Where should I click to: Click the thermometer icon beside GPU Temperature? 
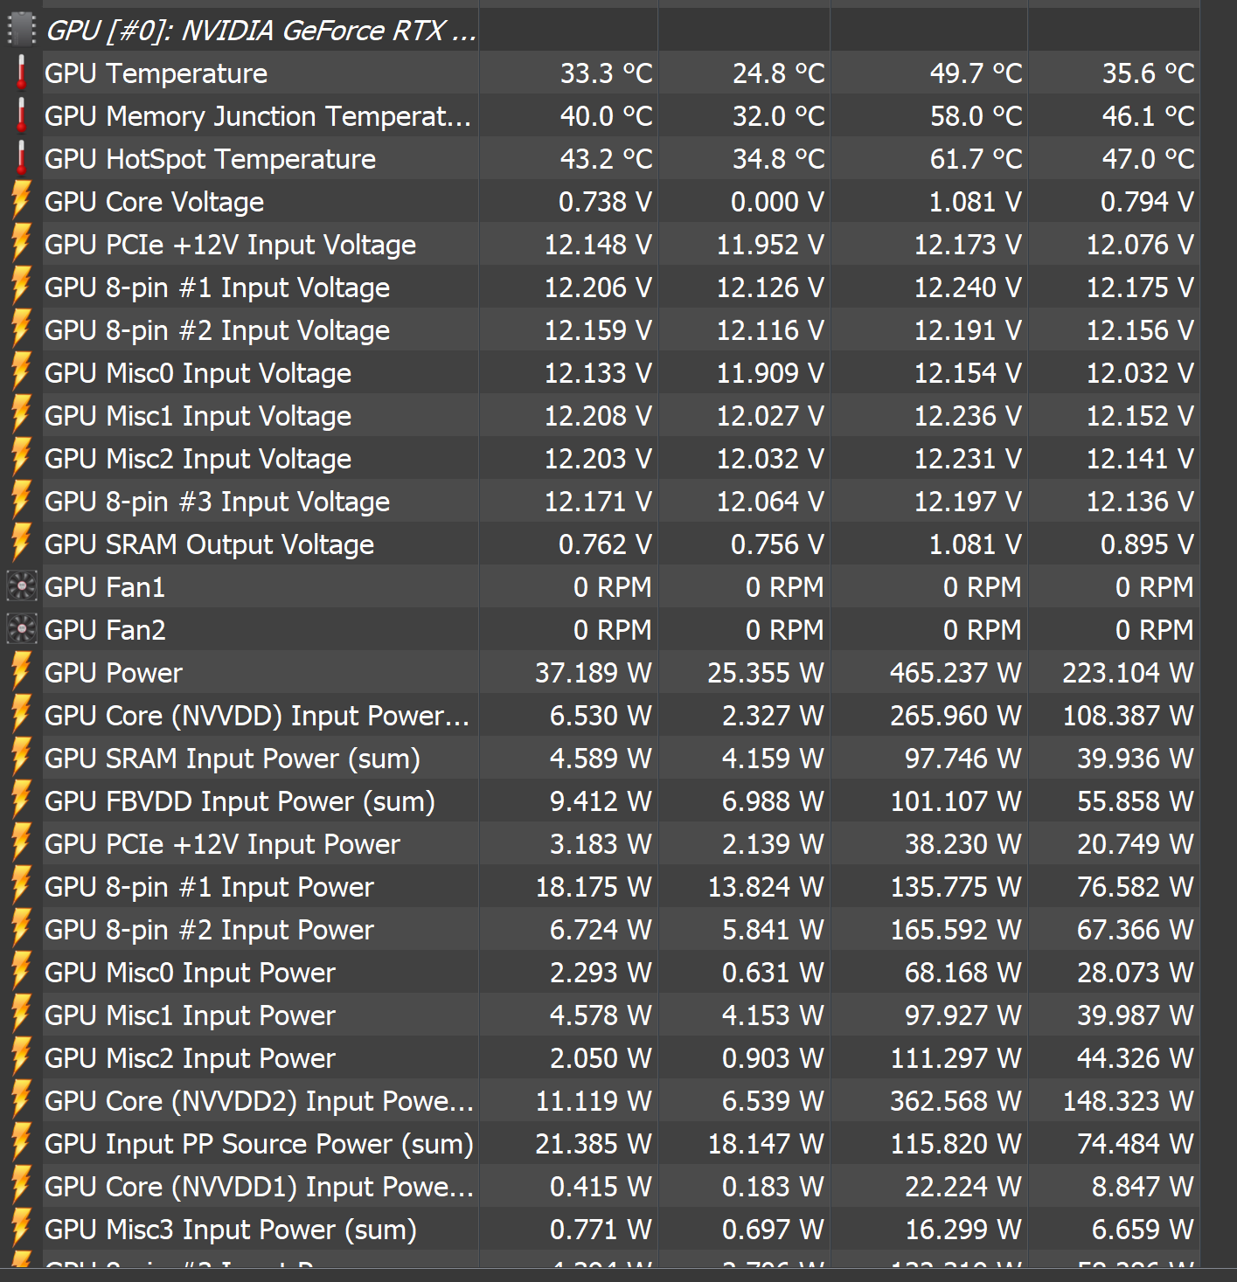[21, 73]
